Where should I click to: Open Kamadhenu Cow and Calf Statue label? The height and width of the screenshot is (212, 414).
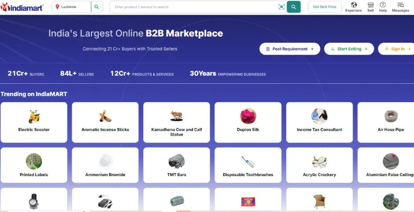(176, 132)
